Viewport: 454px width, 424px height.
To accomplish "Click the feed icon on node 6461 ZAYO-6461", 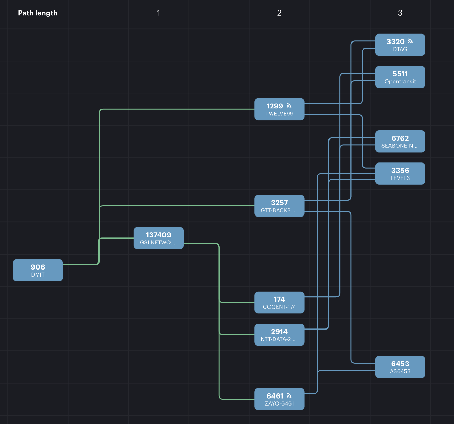I will pos(289,395).
